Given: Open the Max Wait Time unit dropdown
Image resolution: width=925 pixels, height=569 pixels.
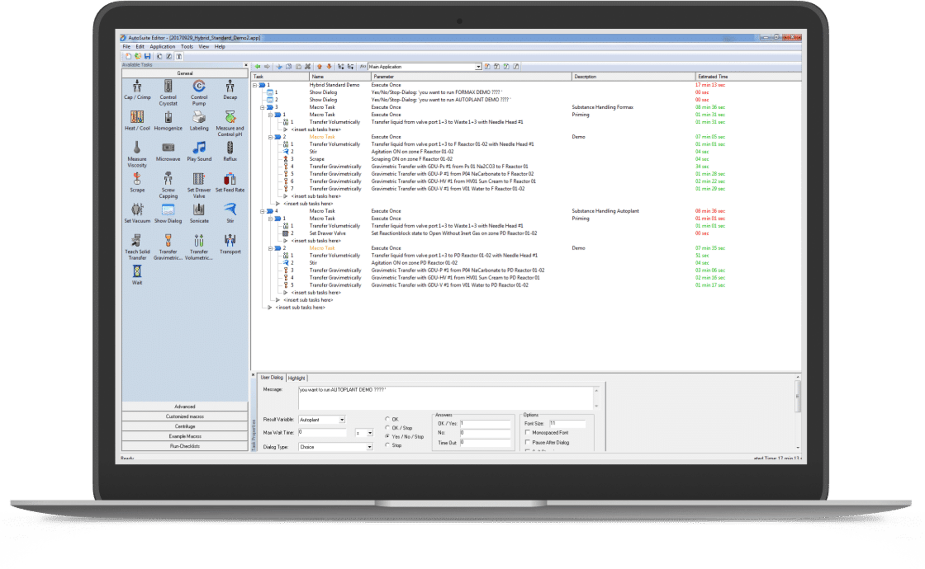Looking at the screenshot, I should (x=370, y=433).
